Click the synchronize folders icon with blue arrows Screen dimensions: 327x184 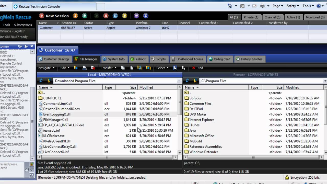tap(140, 68)
